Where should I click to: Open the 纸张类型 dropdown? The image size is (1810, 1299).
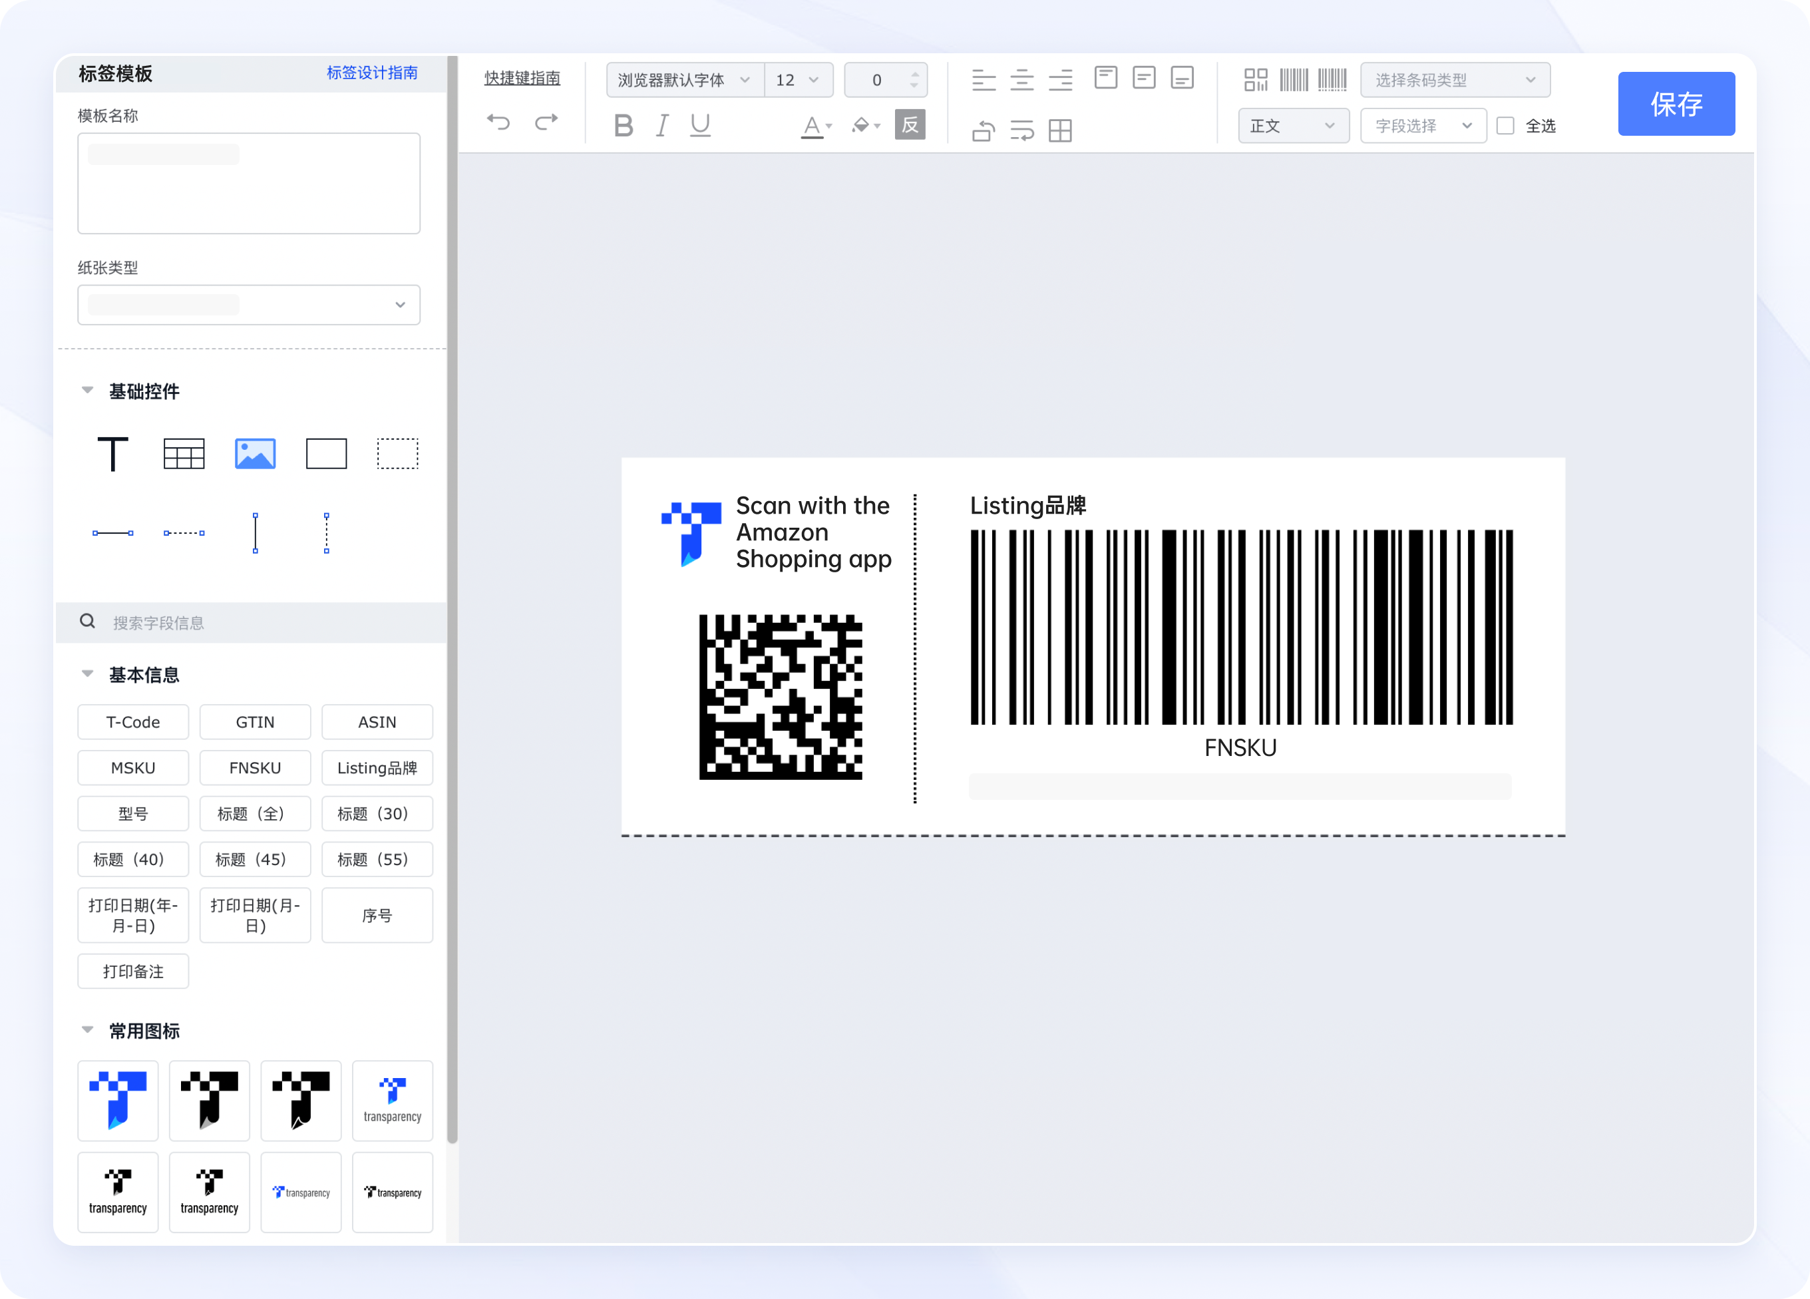click(x=249, y=305)
